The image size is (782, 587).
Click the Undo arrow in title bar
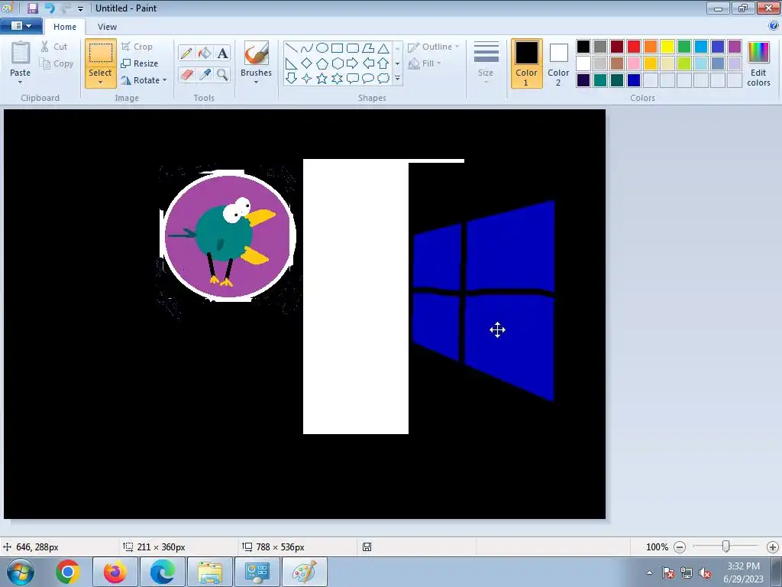coord(50,8)
